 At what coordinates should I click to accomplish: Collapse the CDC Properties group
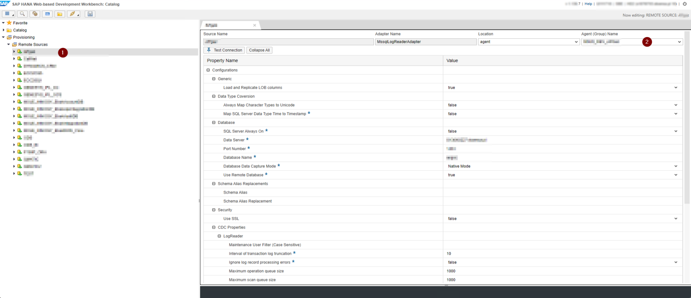point(214,227)
